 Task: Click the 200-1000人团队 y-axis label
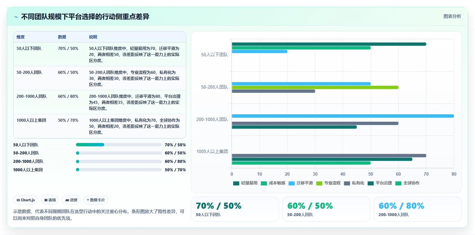coord(212,119)
